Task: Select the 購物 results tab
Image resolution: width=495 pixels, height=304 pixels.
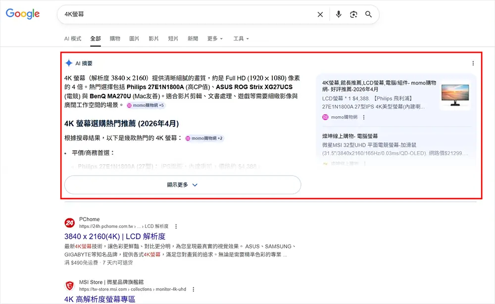Action: tap(115, 38)
